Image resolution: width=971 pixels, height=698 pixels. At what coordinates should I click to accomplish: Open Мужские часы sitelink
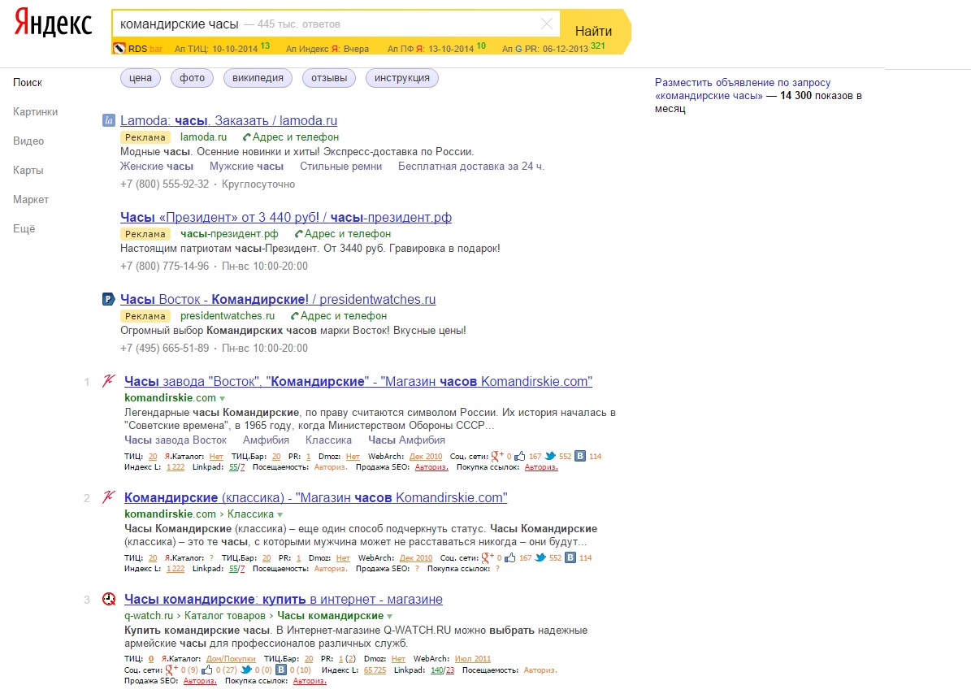tap(246, 166)
